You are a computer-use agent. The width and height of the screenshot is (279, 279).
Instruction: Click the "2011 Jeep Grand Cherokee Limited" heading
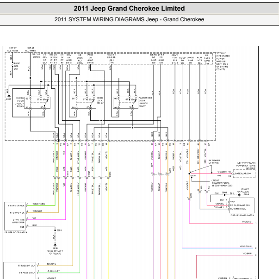tap(129, 8)
